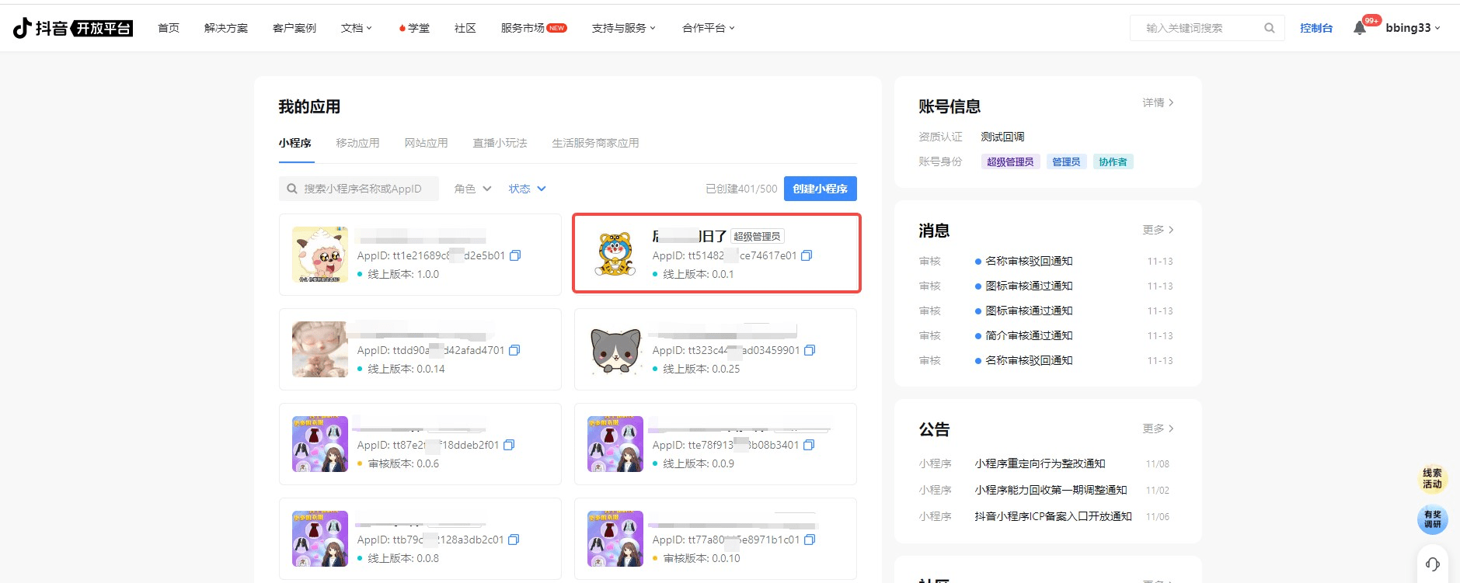Open 更多 in the 公告 panel
The image size is (1460, 583).
1158,429
